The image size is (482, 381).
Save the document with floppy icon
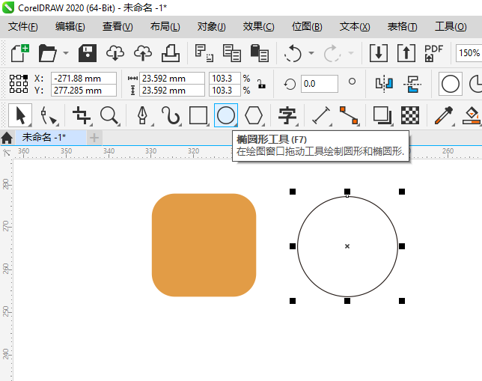tap(88, 53)
